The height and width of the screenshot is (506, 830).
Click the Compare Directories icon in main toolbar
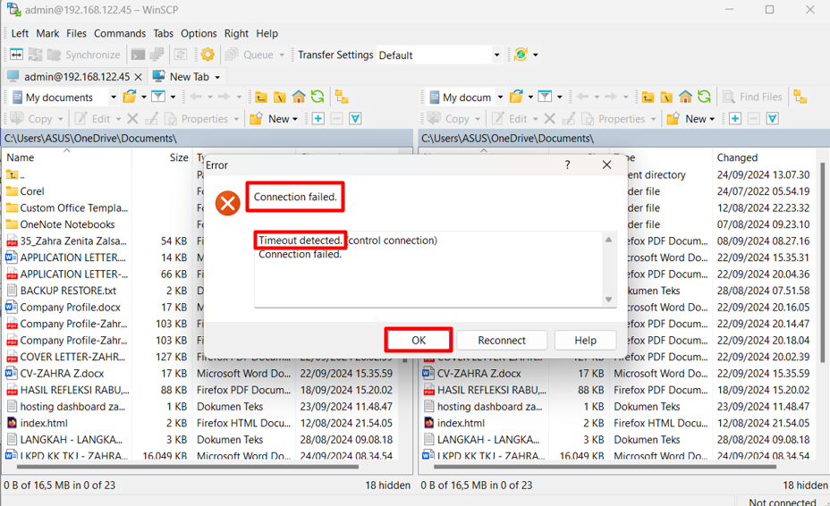pos(16,55)
